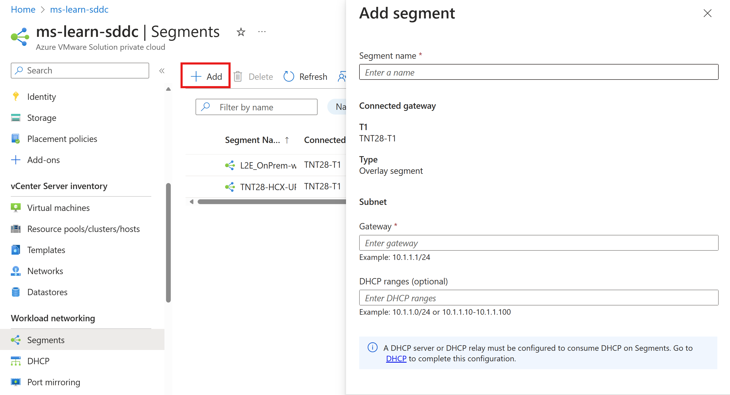Open the DHCP menu item
Image resolution: width=730 pixels, height=395 pixels.
click(x=38, y=361)
